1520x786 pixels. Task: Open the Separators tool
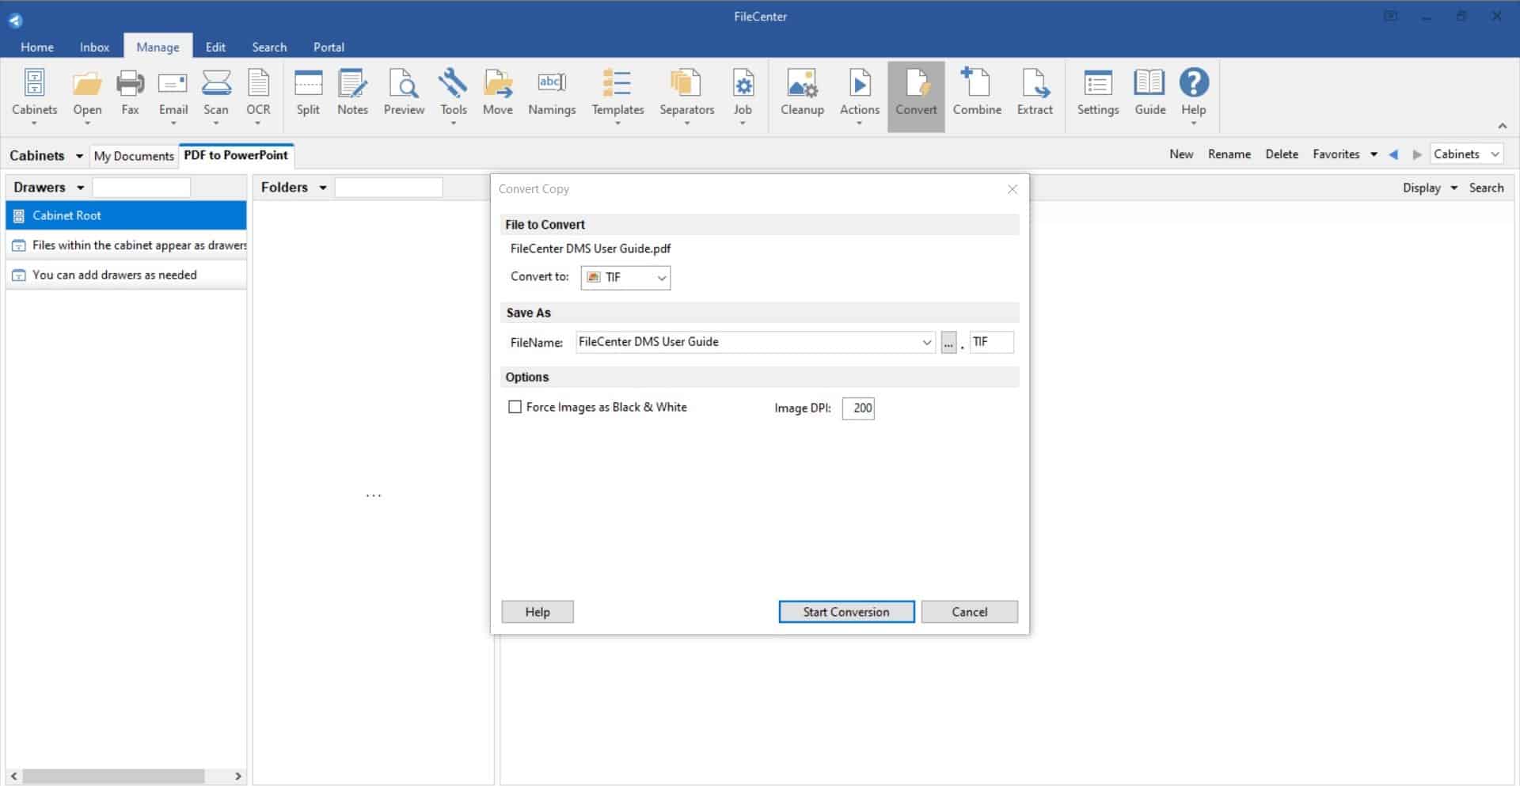[686, 94]
